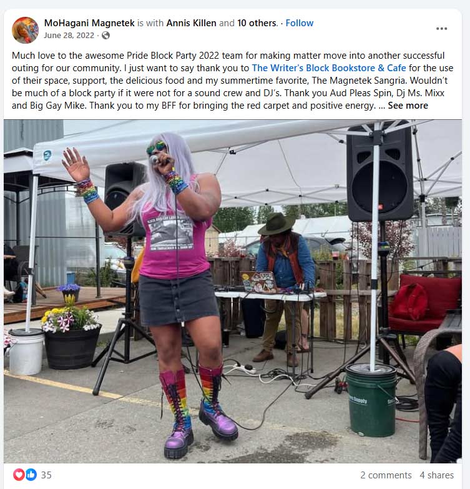Open MoHagani Magnetek profile picture
Image resolution: width=470 pixels, height=489 pixels.
pos(25,30)
